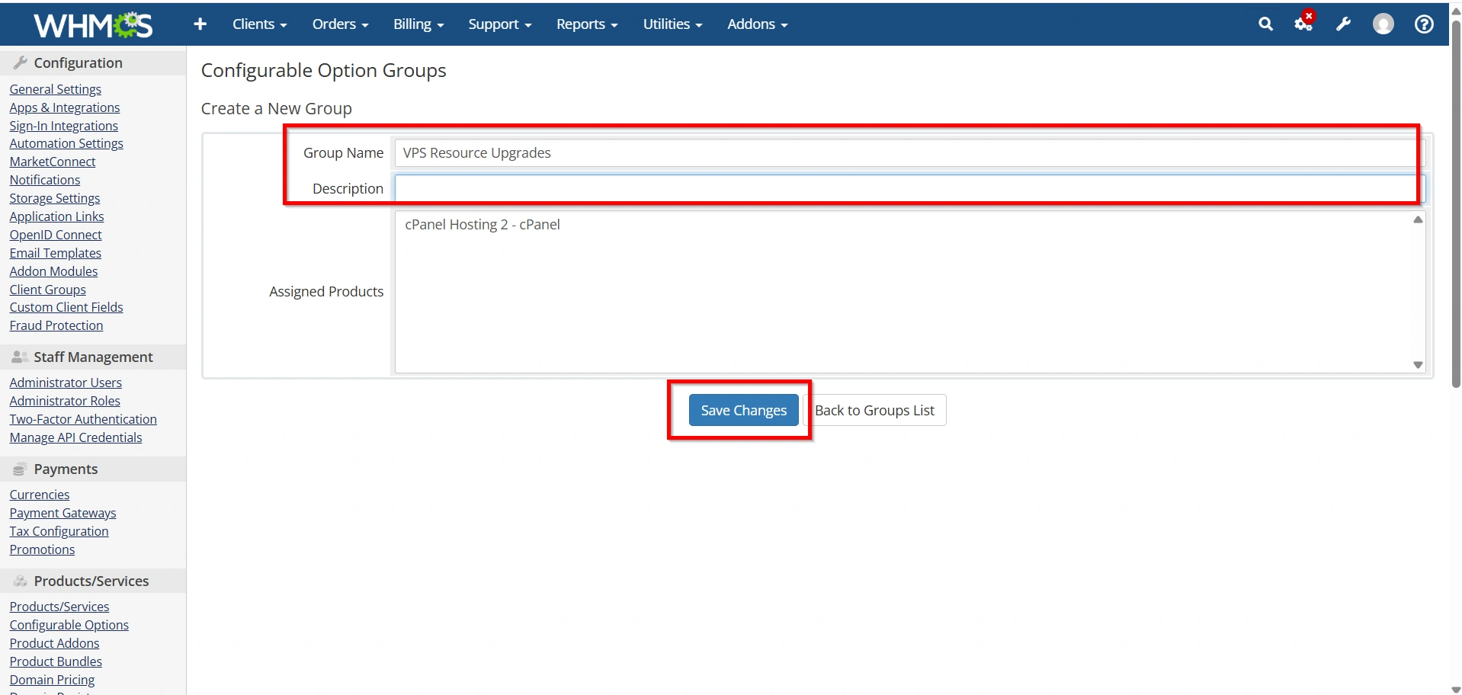
Task: Open the help question mark icon
Action: tap(1423, 24)
